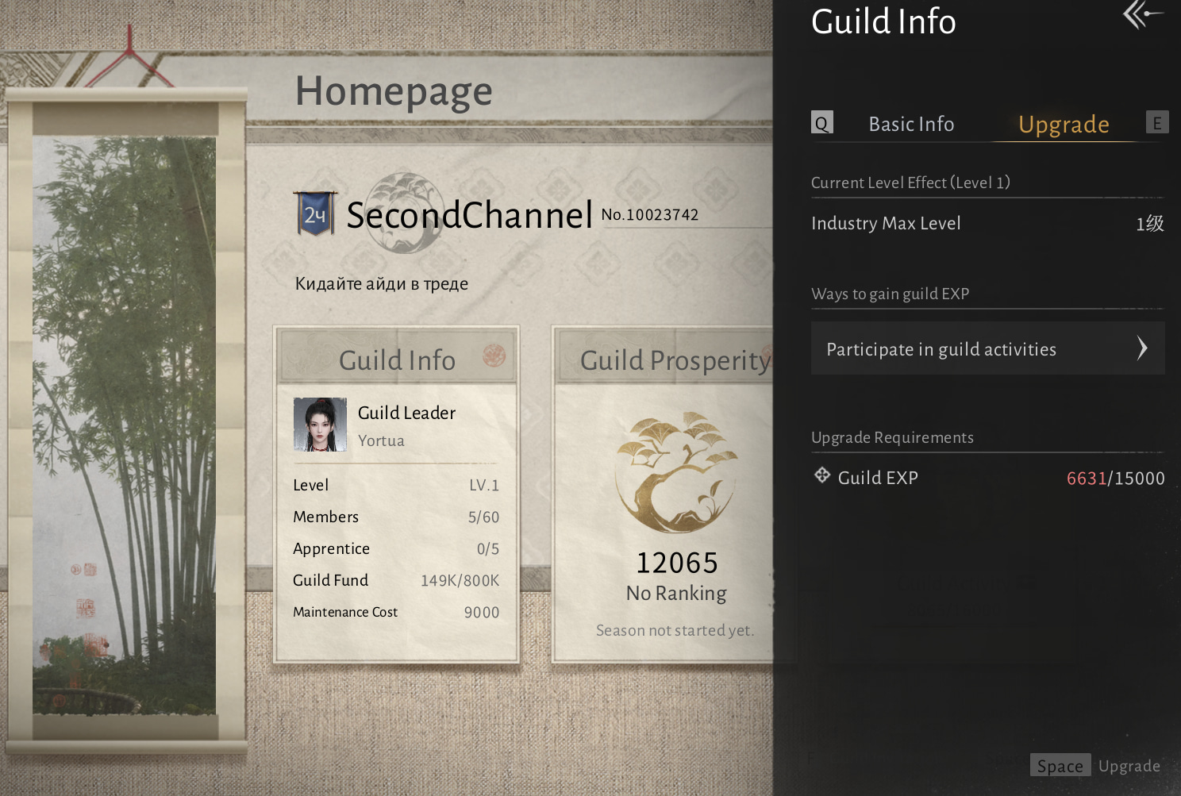Viewport: 1181px width, 796px height.
Task: Click the red seal on Guild Info card
Action: coord(494,356)
